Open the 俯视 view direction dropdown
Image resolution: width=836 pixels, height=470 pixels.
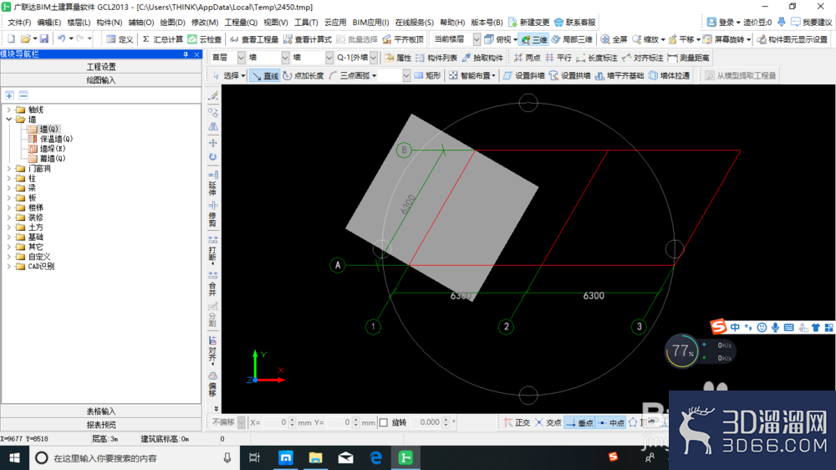[x=516, y=39]
